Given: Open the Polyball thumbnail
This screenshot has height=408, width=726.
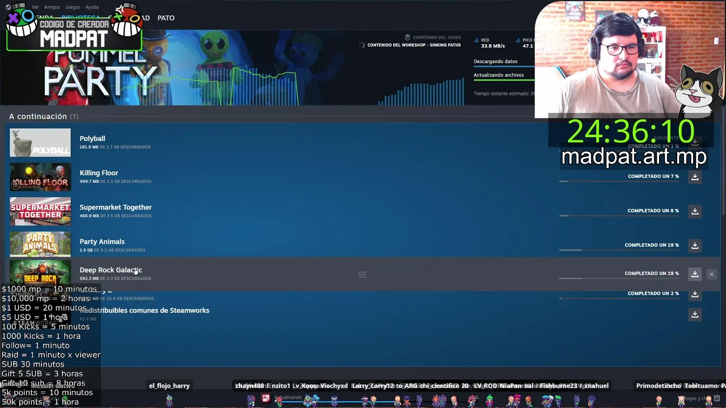Looking at the screenshot, I should (40, 143).
